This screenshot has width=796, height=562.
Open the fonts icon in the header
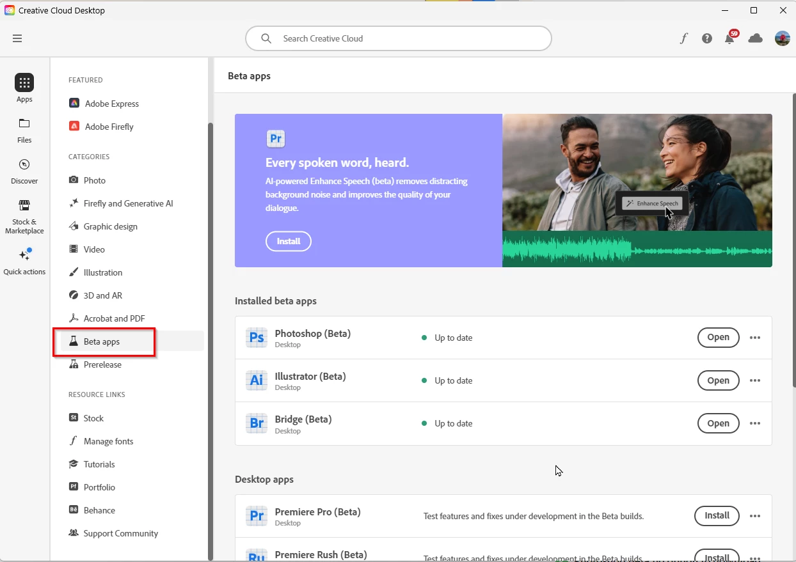[683, 38]
